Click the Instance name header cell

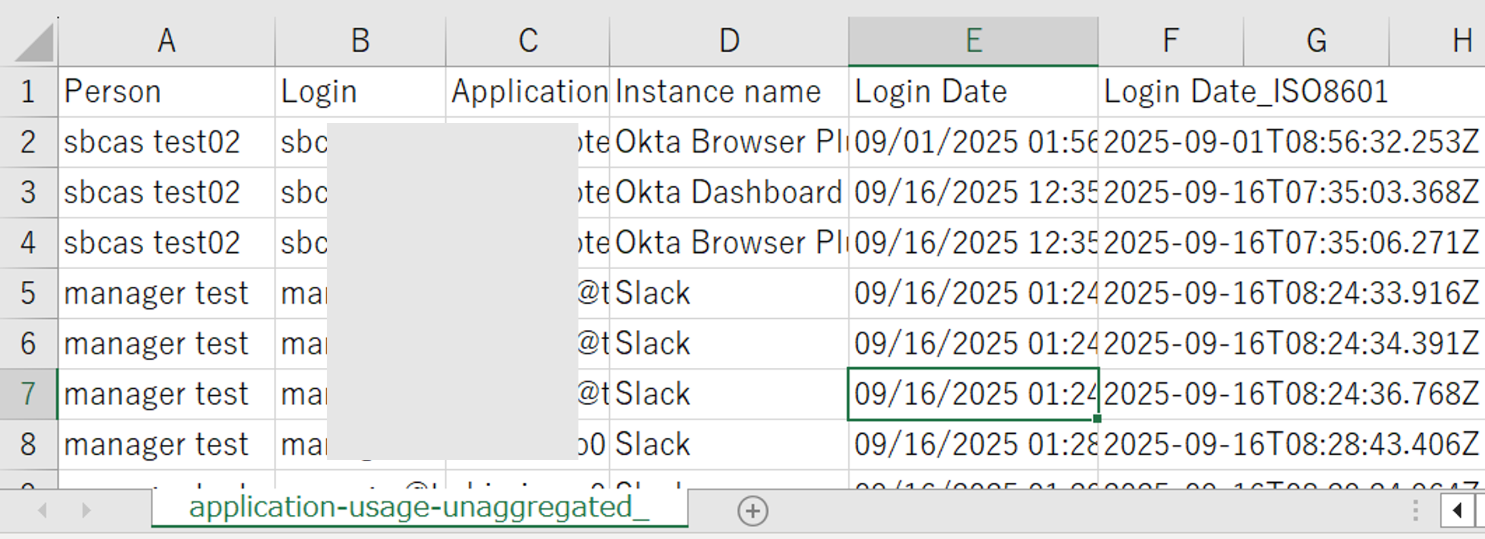(729, 91)
